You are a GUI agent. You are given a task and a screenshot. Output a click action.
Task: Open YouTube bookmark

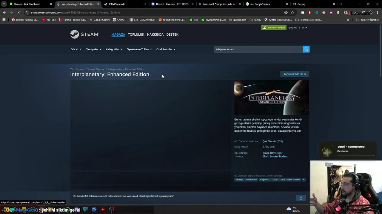(49, 20)
